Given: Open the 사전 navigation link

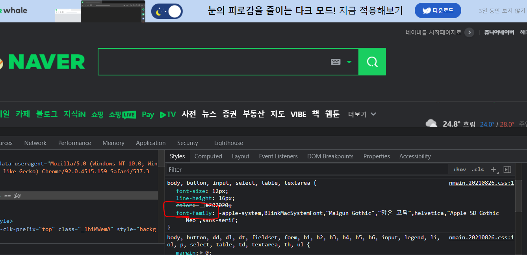Looking at the screenshot, I should click(x=189, y=114).
